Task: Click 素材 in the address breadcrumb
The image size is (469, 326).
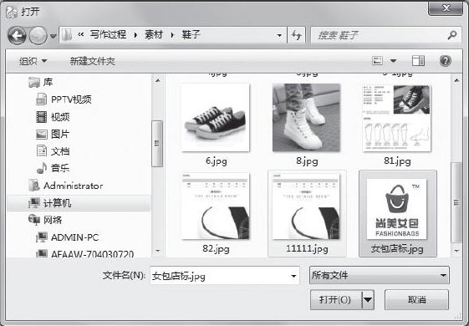Action: click(154, 35)
